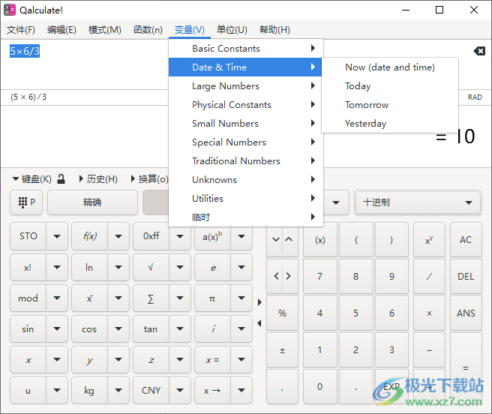Screen dimensions: 492x414
Task: Click the plus-minus ± key
Action: [283, 349]
